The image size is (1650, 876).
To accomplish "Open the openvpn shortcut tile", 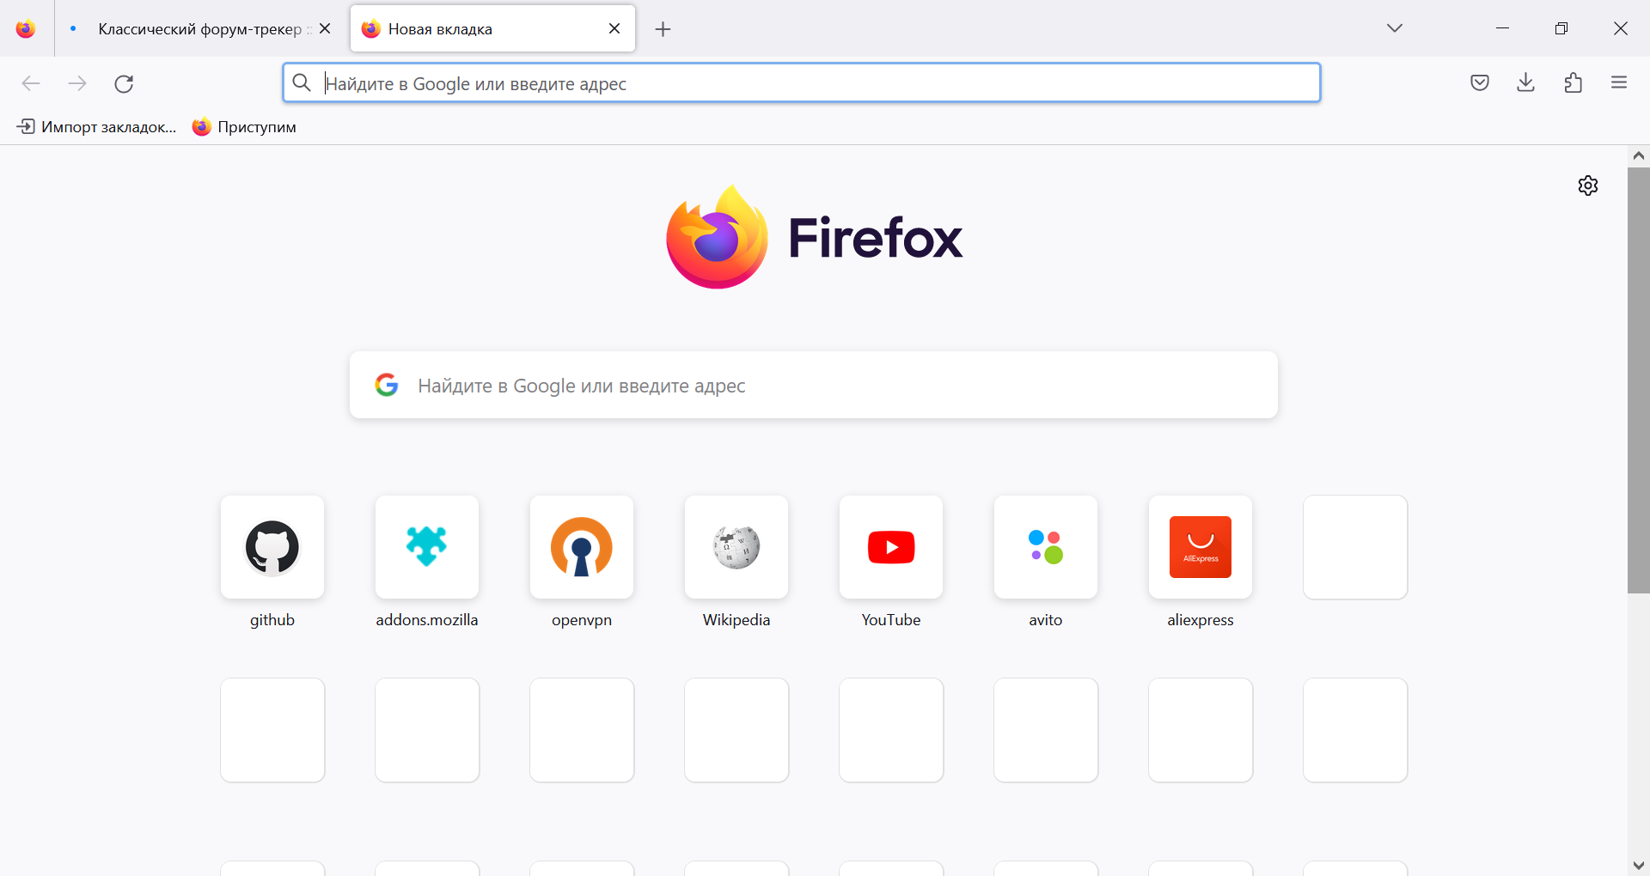I will click(582, 547).
